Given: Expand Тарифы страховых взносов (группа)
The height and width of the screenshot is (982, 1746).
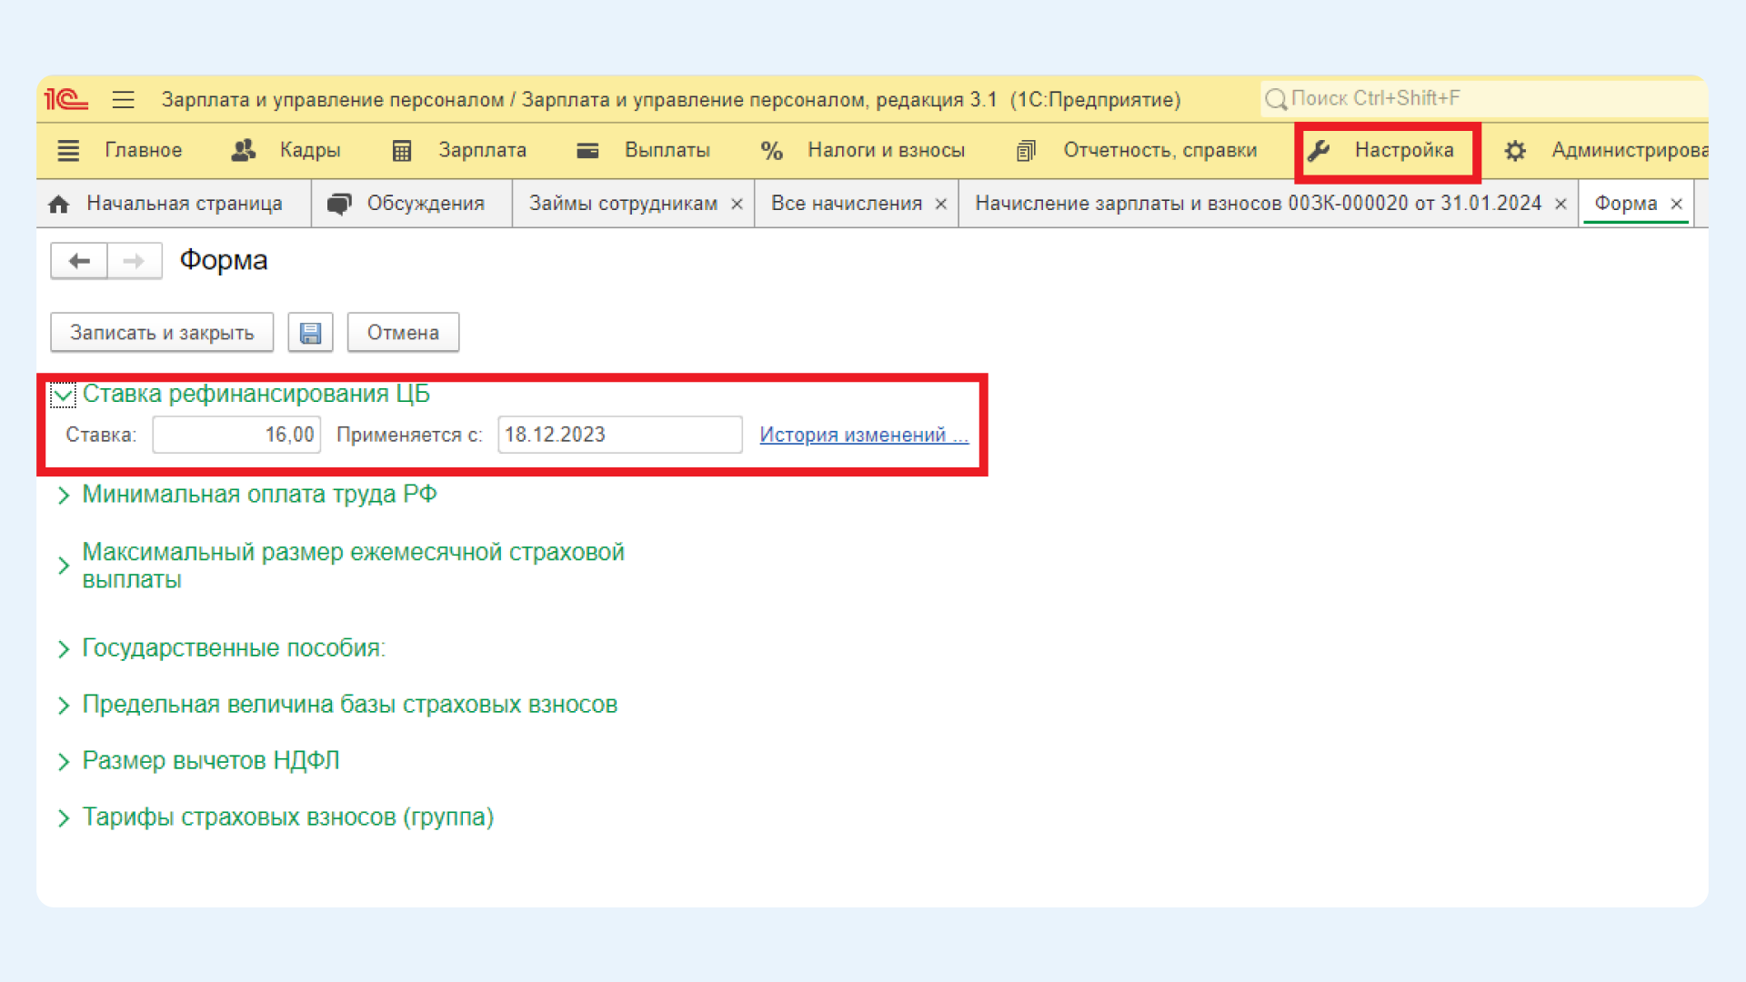Looking at the screenshot, I should (63, 818).
